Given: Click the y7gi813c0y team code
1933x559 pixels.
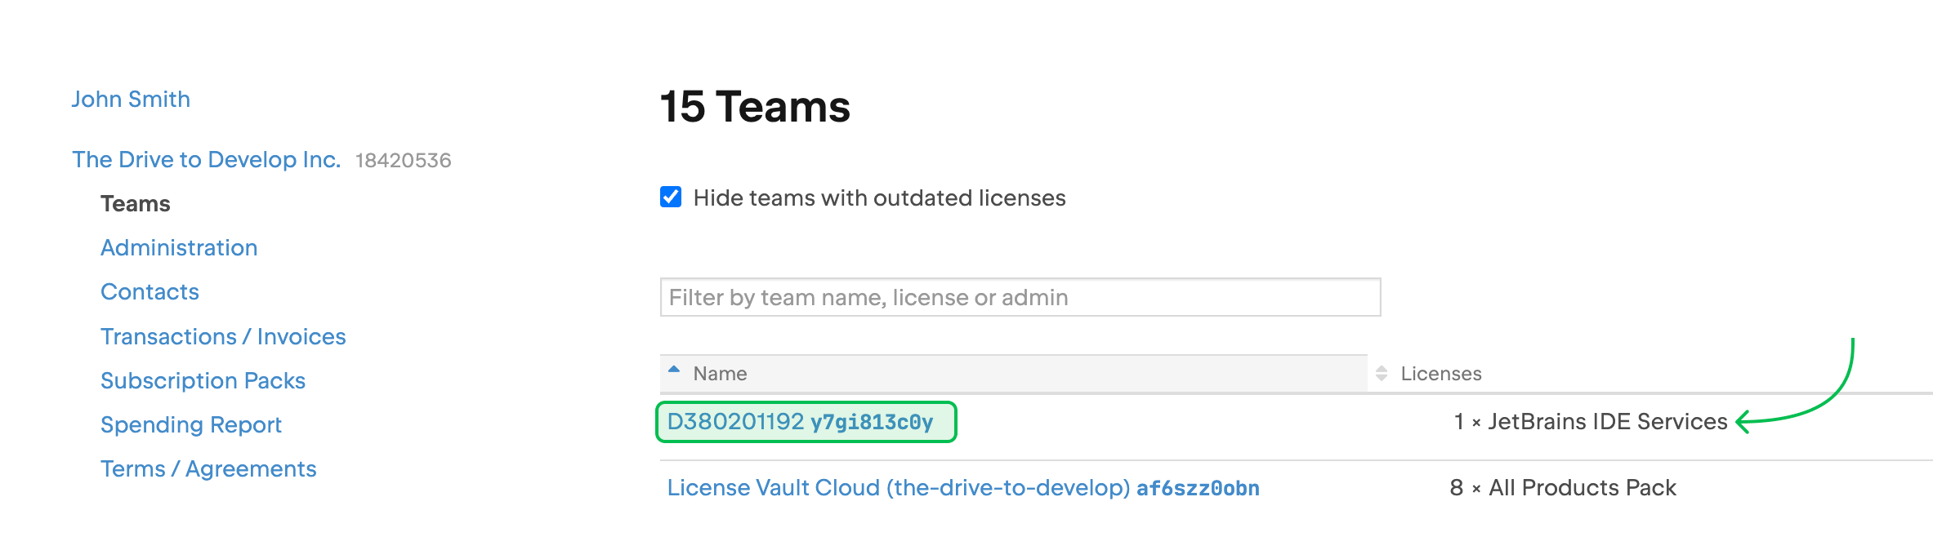Looking at the screenshot, I should [x=872, y=423].
